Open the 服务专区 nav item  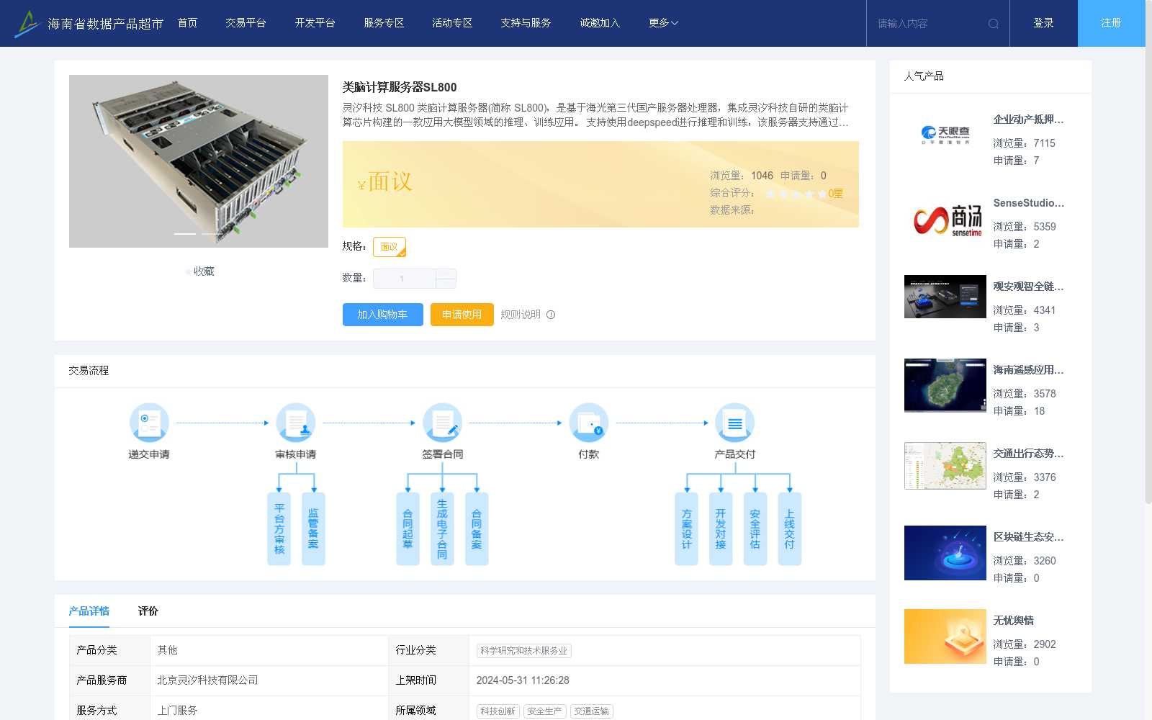[384, 23]
